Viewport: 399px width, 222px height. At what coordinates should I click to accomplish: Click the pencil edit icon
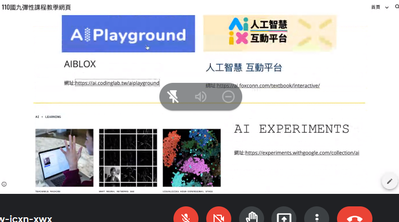390,181
